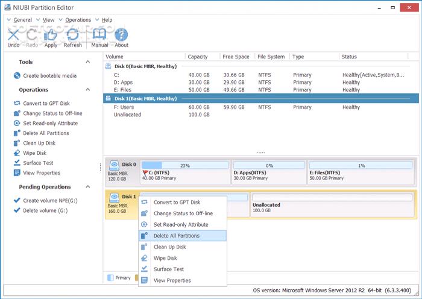Viewport: 422px width, 299px height.
Task: Click C: partition 23% usage bar
Action: 185,165
